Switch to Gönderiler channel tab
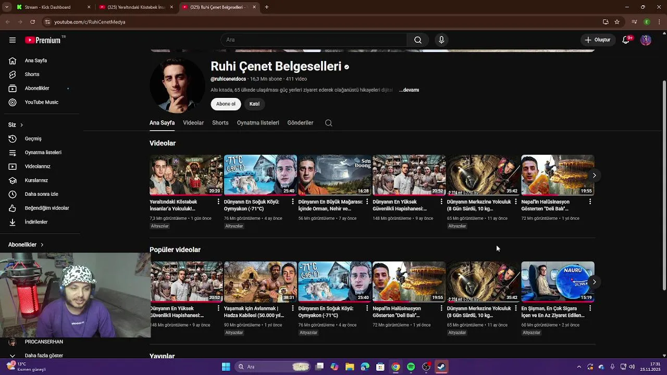 300,123
